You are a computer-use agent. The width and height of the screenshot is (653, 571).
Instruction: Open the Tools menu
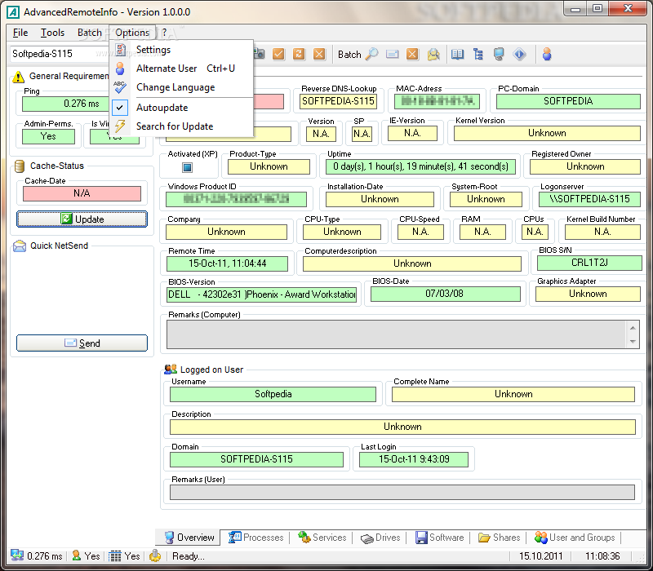pos(52,33)
